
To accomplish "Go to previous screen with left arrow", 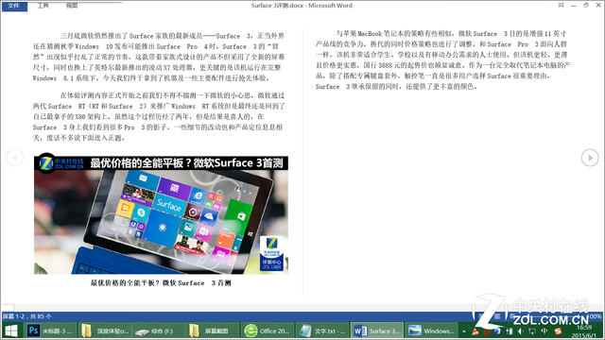I will coord(15,158).
